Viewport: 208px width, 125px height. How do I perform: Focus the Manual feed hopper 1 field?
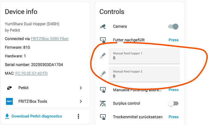coord(144,56)
